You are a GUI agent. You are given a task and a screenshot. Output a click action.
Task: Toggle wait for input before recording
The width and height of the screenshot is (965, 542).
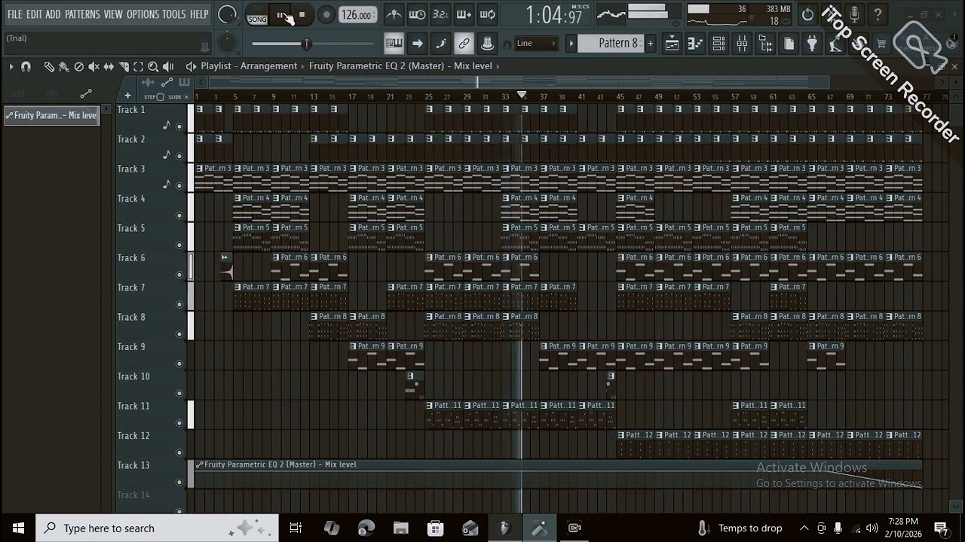click(417, 14)
